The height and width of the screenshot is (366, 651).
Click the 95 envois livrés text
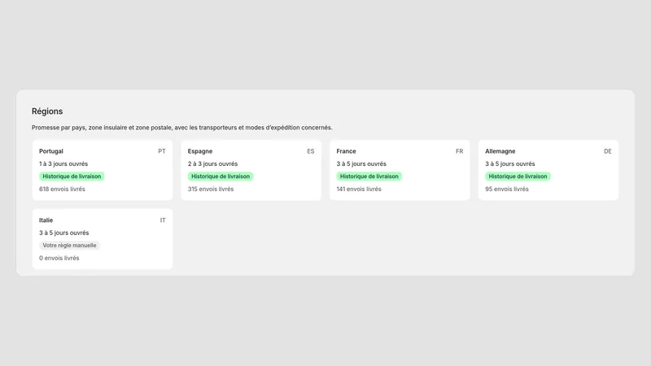pos(507,190)
